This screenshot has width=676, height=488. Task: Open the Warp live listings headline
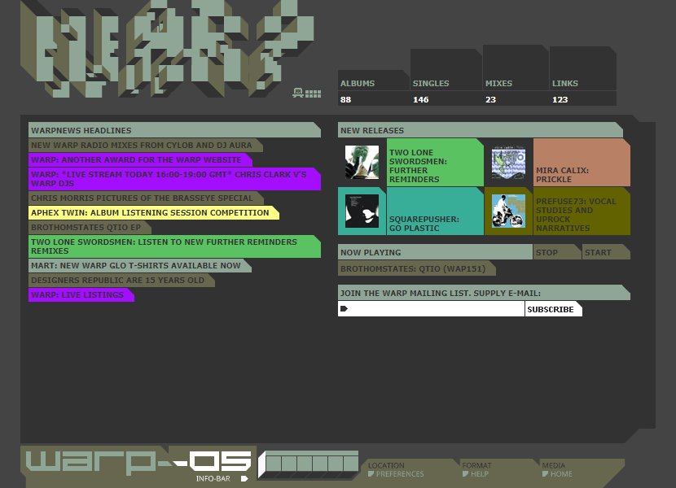coord(81,295)
